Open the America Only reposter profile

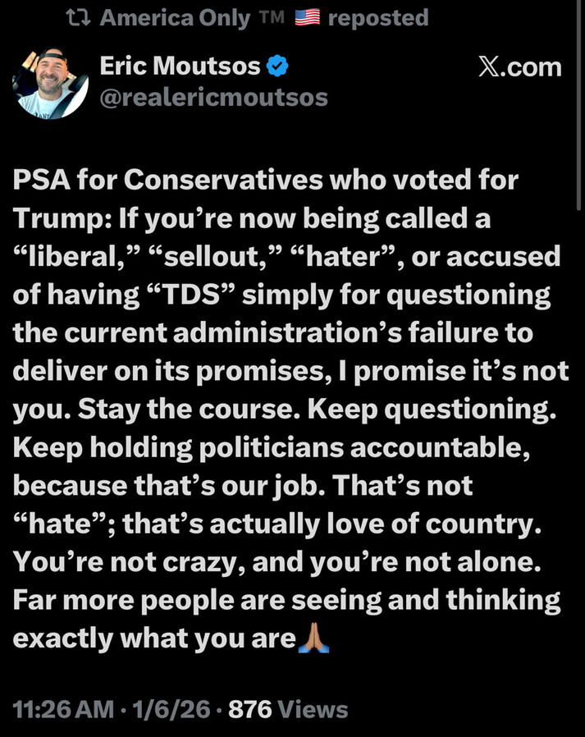click(175, 18)
